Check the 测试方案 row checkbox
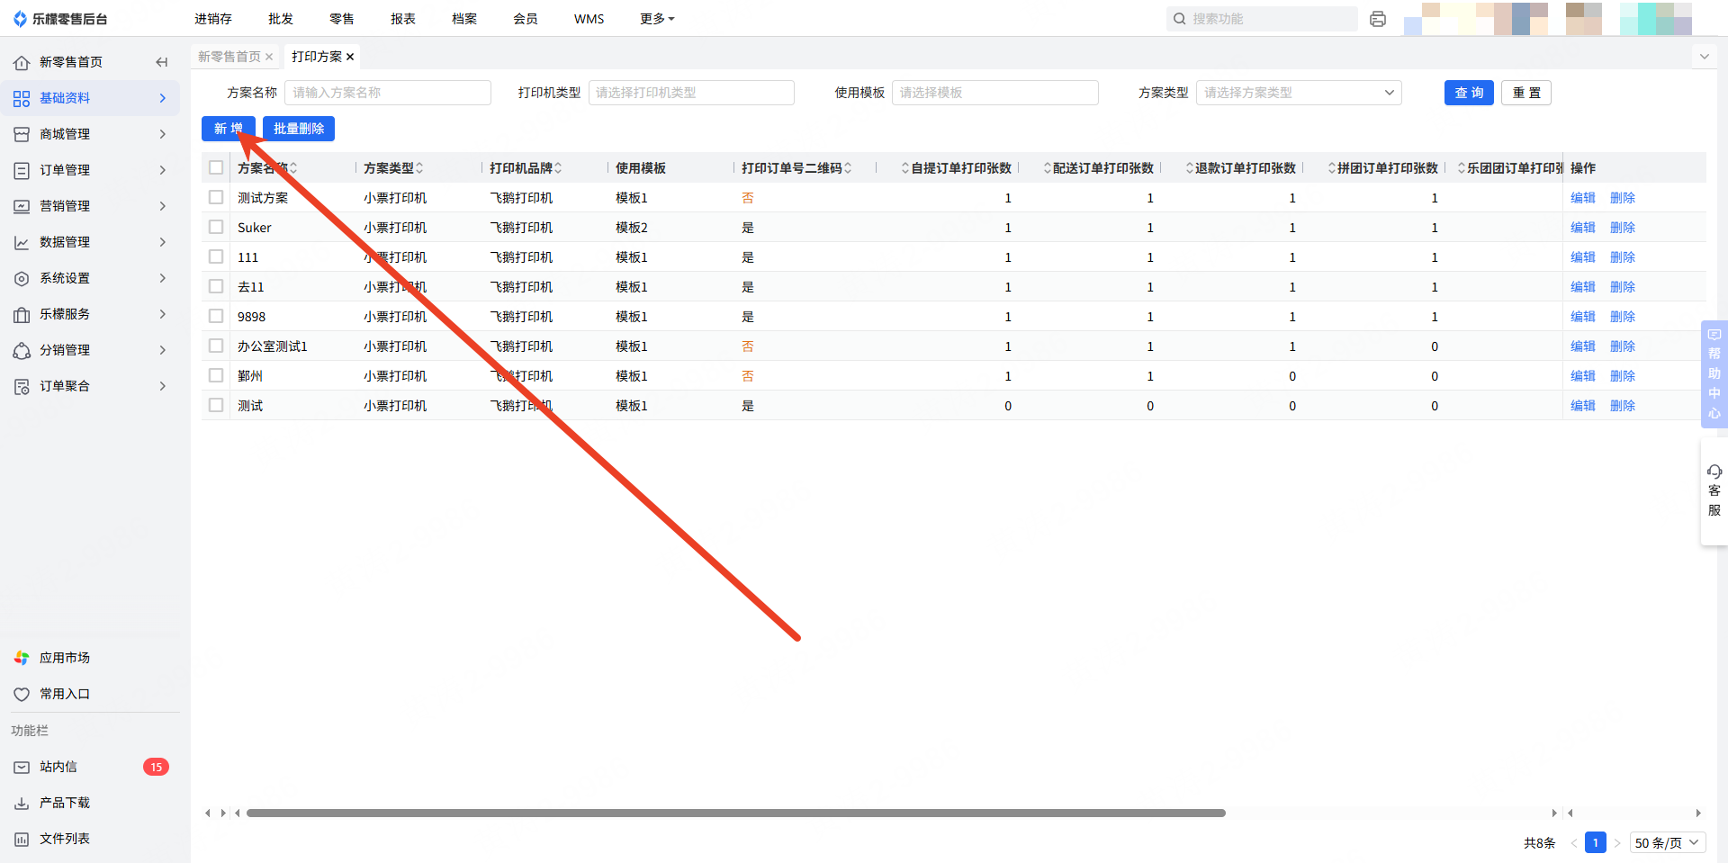Screen dimensions: 1728x863 216,197
